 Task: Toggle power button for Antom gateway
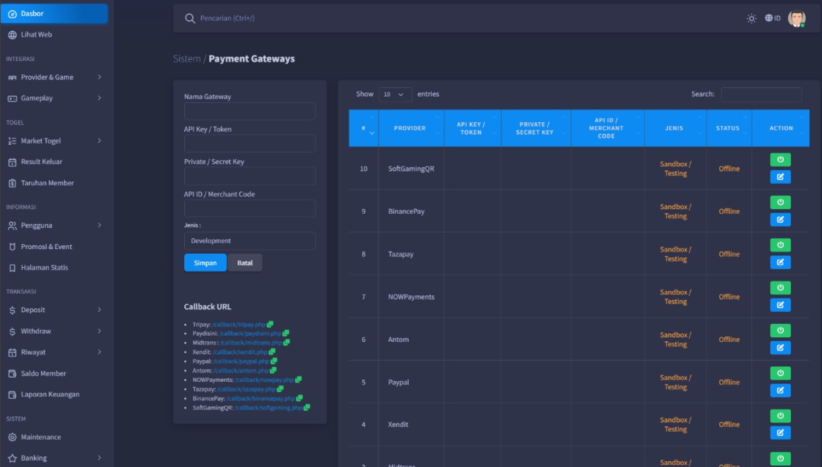[780, 330]
